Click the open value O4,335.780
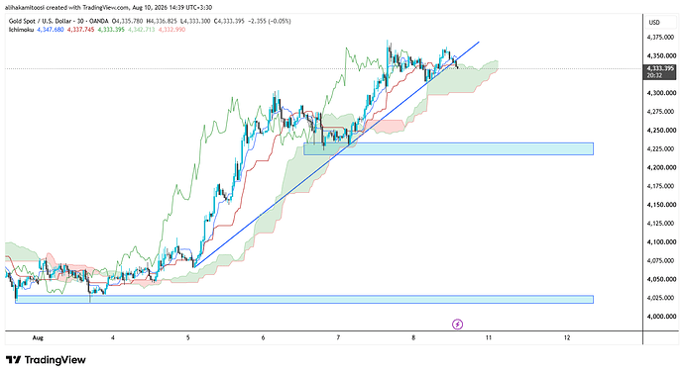This screenshot has width=684, height=375. [x=127, y=21]
